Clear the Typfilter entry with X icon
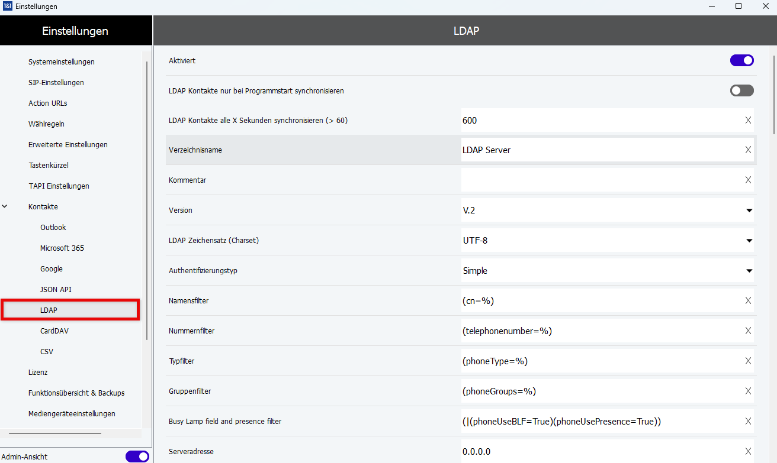Image resolution: width=777 pixels, height=463 pixels. point(748,361)
